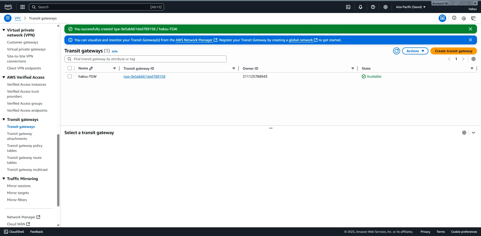Collapse the details pane chevron
481x236 pixels.
tap(473, 133)
